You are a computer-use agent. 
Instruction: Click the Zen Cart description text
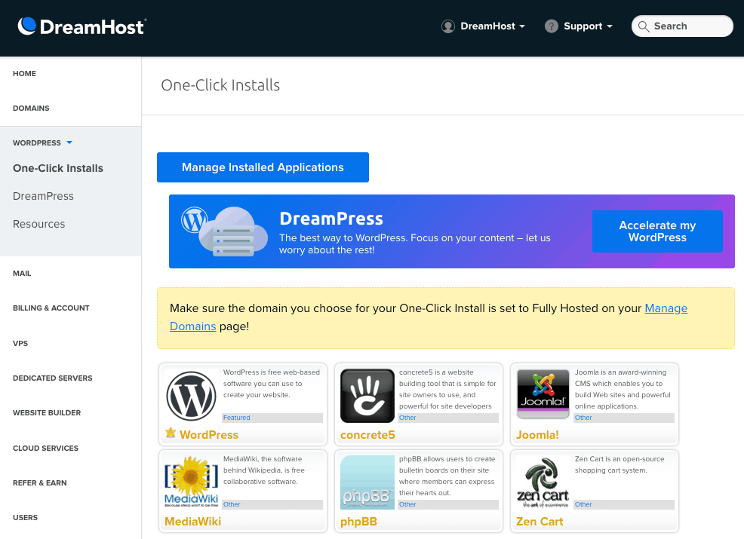coord(619,464)
